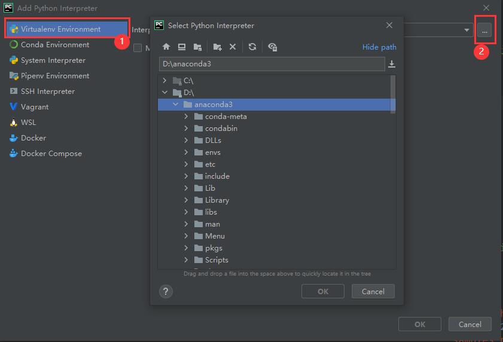Expand the libs folder chevron
This screenshot has height=342, width=503.
click(186, 212)
